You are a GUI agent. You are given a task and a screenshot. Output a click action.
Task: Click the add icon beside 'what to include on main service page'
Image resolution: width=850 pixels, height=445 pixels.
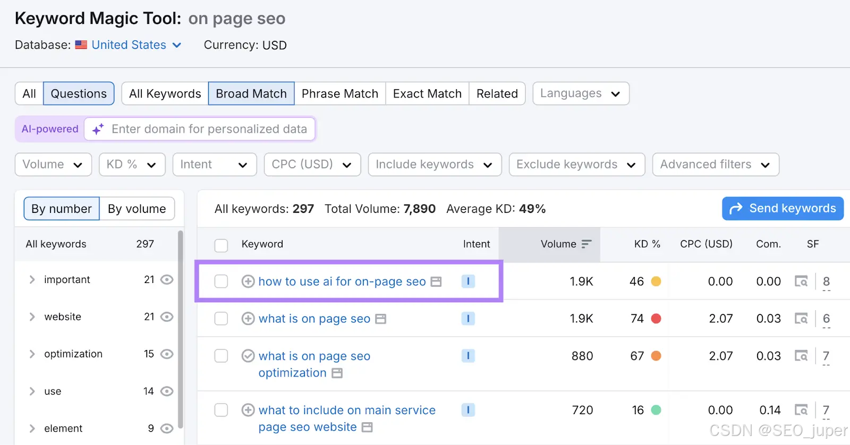[248, 410]
